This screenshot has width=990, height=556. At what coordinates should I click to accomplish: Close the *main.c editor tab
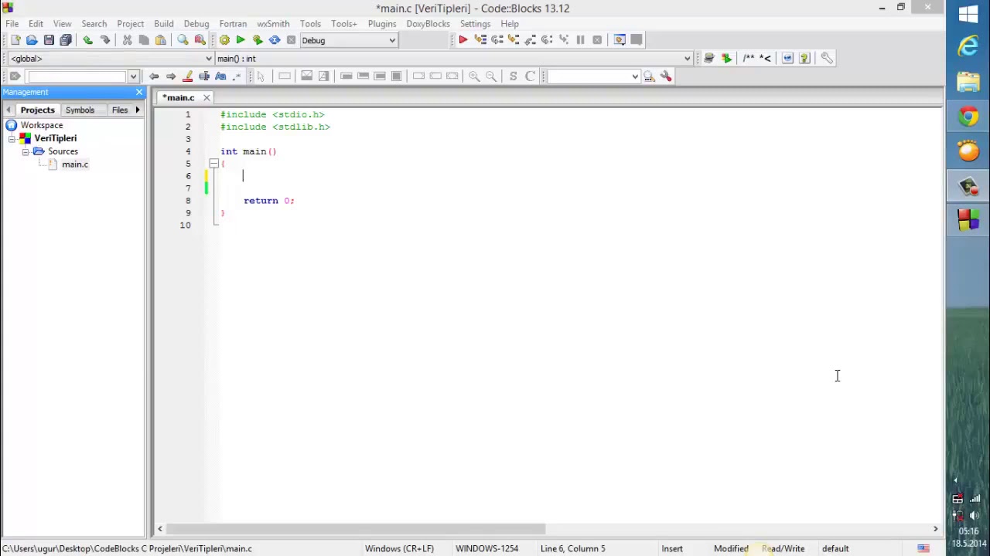click(x=207, y=97)
